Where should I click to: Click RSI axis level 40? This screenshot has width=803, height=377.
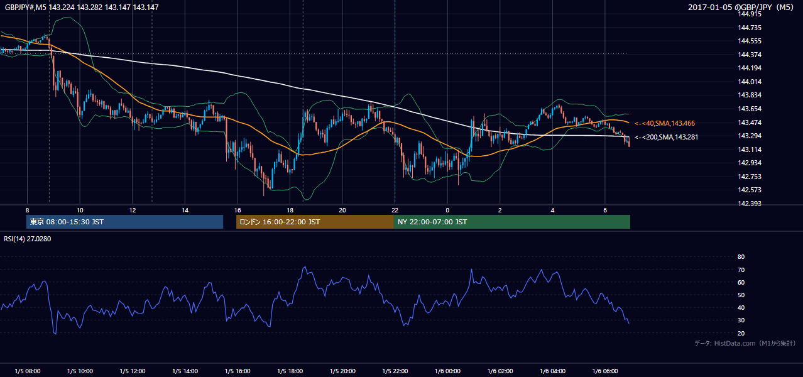(x=741, y=308)
